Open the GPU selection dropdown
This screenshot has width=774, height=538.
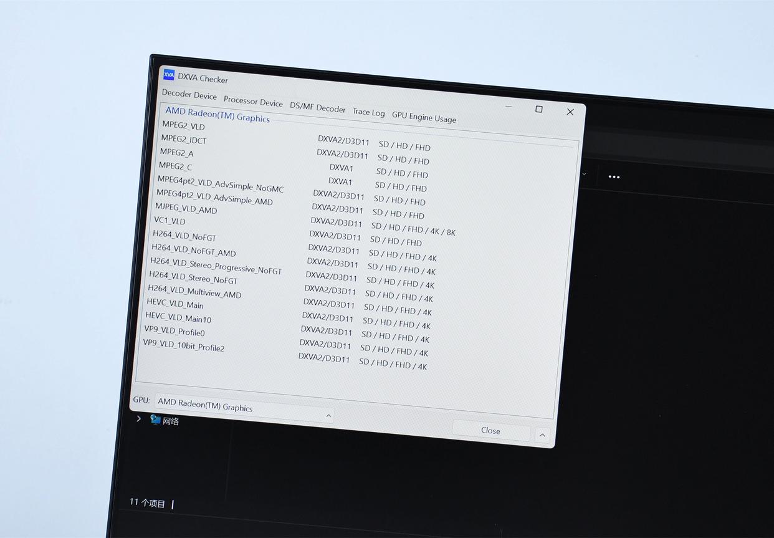click(x=244, y=408)
